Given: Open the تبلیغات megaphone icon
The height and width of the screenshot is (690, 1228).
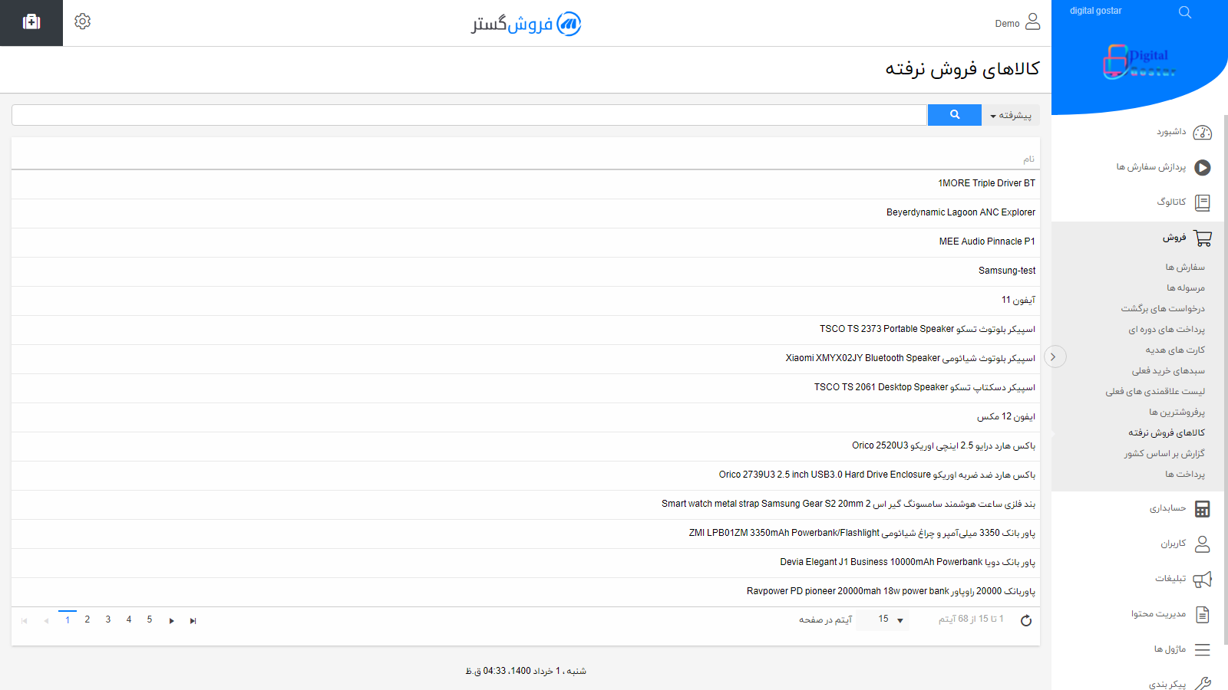Looking at the screenshot, I should 1203,579.
